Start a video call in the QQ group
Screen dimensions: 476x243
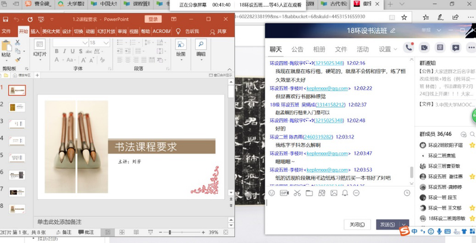point(424,47)
